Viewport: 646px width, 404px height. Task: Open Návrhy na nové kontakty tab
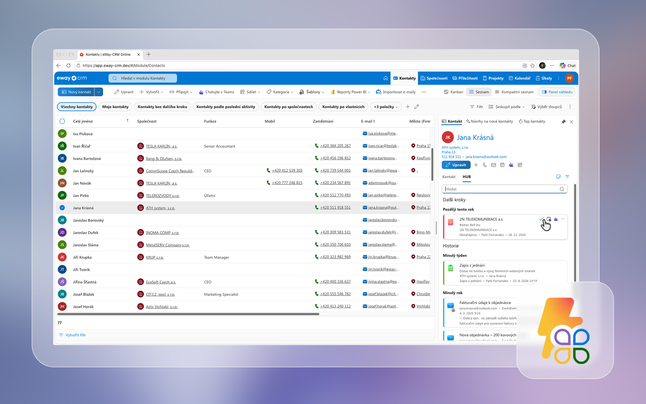[x=490, y=121]
